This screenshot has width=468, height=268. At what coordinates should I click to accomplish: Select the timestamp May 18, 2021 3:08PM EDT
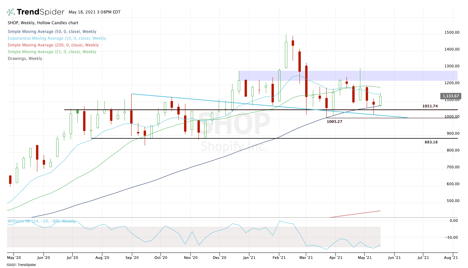pos(95,12)
